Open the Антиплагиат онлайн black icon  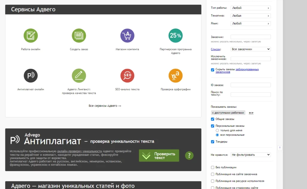31,76
